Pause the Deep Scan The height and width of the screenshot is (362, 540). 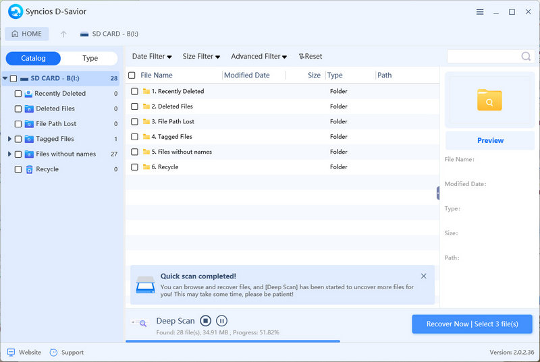(221, 321)
